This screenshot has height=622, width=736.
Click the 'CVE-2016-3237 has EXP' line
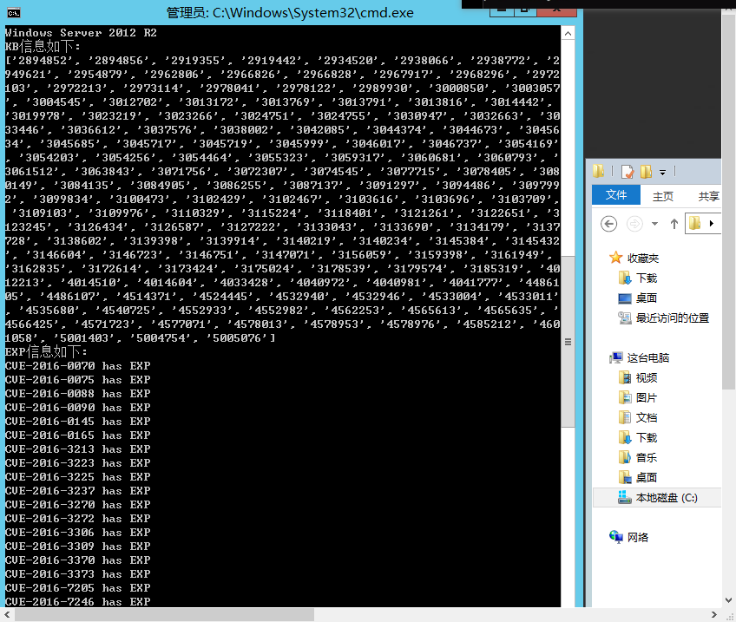pos(77,491)
